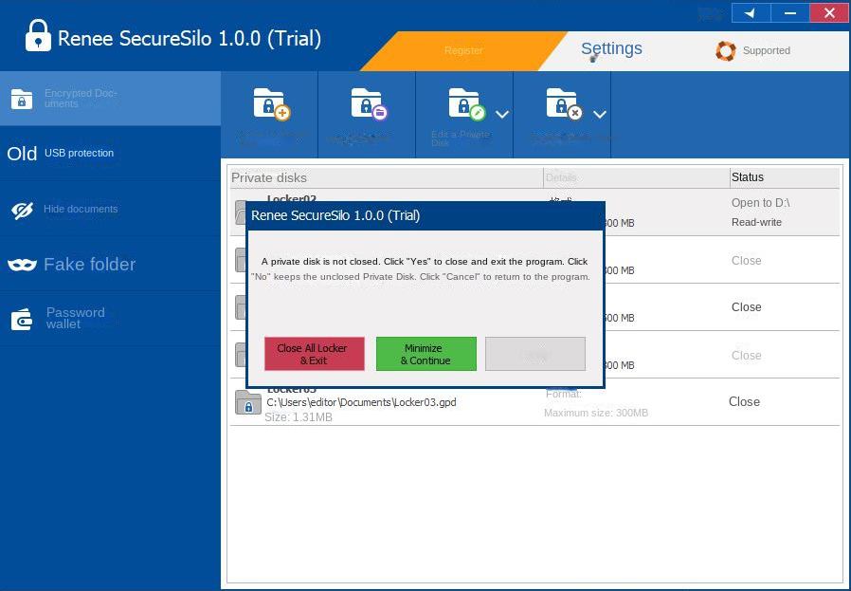Click the Status column header
Screen dimensions: 851x591
tap(747, 177)
